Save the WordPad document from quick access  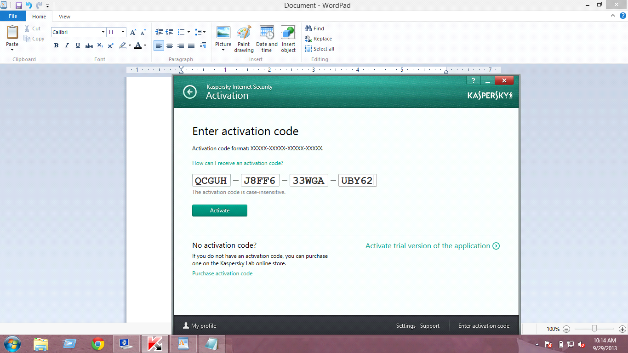click(x=19, y=6)
